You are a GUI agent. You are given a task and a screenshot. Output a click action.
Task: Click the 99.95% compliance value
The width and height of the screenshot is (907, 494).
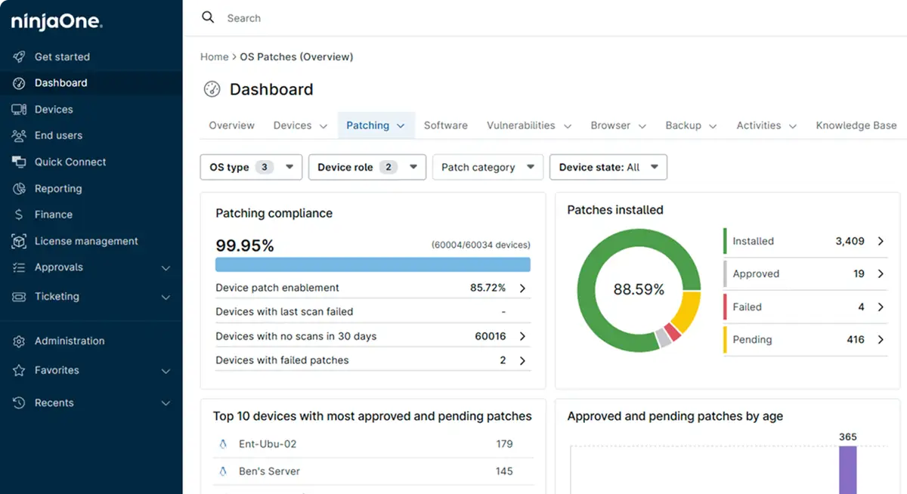point(245,245)
